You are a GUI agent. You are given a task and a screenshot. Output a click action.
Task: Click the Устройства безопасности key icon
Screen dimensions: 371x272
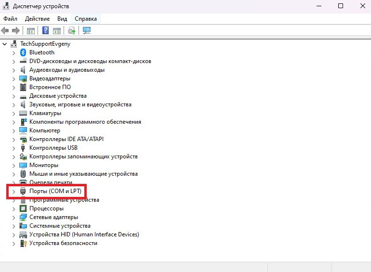[x=23, y=243]
